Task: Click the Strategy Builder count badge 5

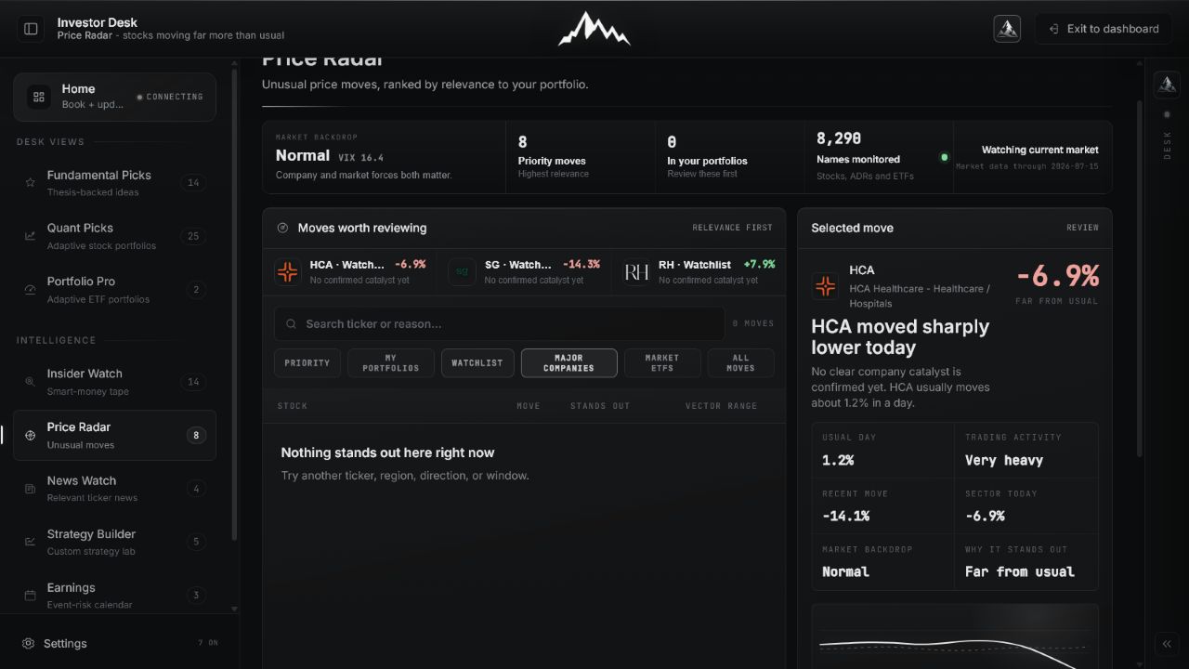Action: 196,542
